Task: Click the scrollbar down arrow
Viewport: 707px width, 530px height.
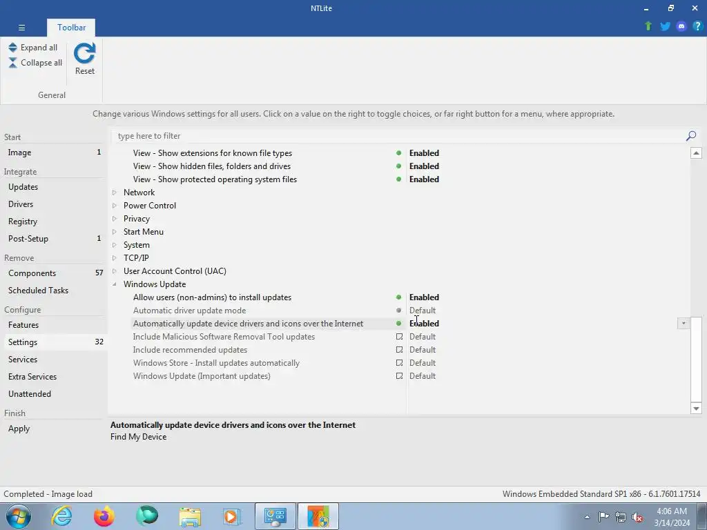Action: point(696,409)
